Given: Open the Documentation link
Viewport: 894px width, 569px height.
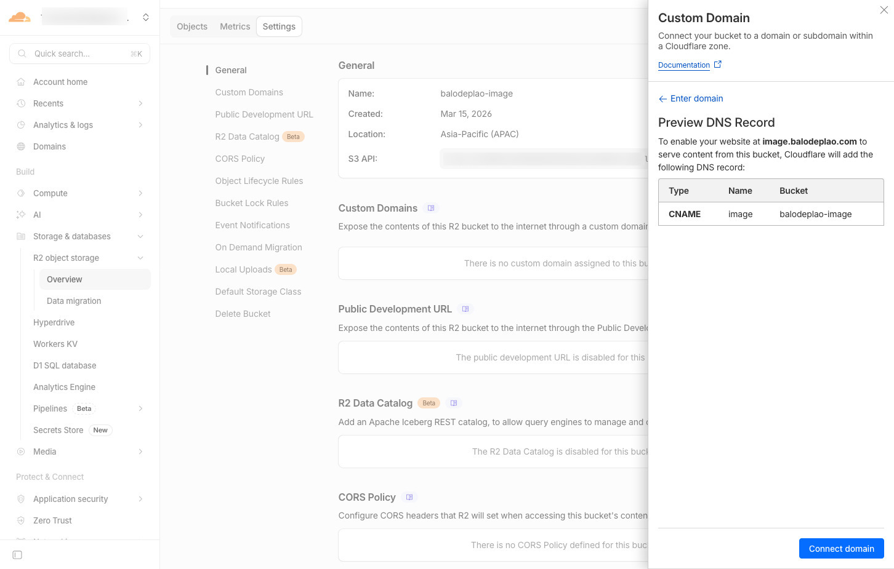Looking at the screenshot, I should (x=684, y=65).
